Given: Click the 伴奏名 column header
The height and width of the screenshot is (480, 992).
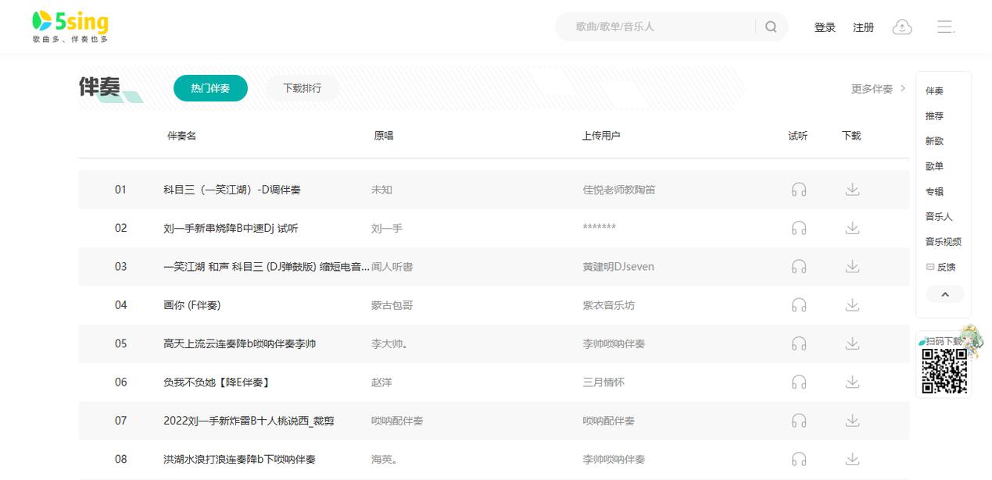Looking at the screenshot, I should [182, 136].
